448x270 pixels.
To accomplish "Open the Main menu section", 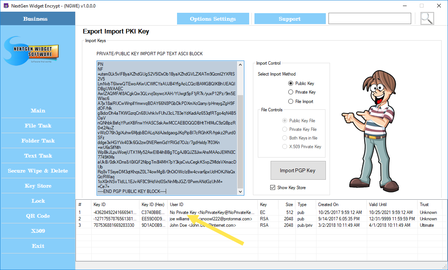I will pyautogui.click(x=38, y=111).
